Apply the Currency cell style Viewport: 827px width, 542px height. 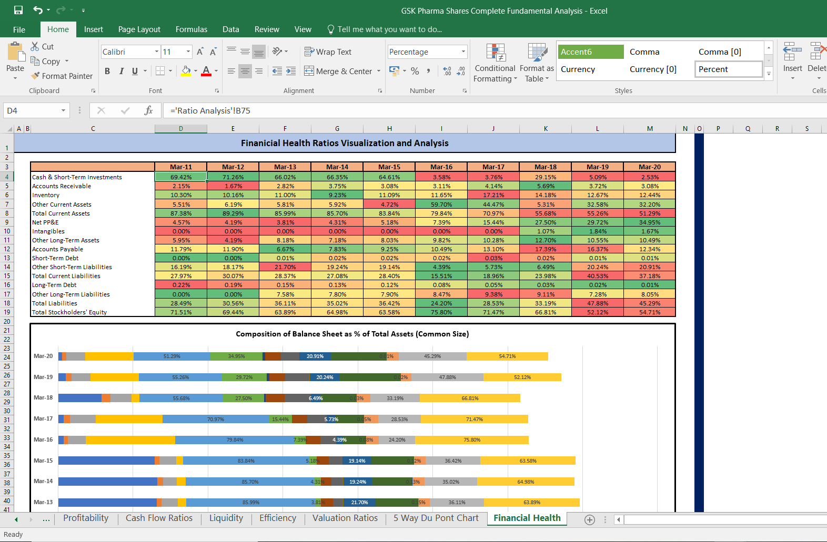[590, 69]
